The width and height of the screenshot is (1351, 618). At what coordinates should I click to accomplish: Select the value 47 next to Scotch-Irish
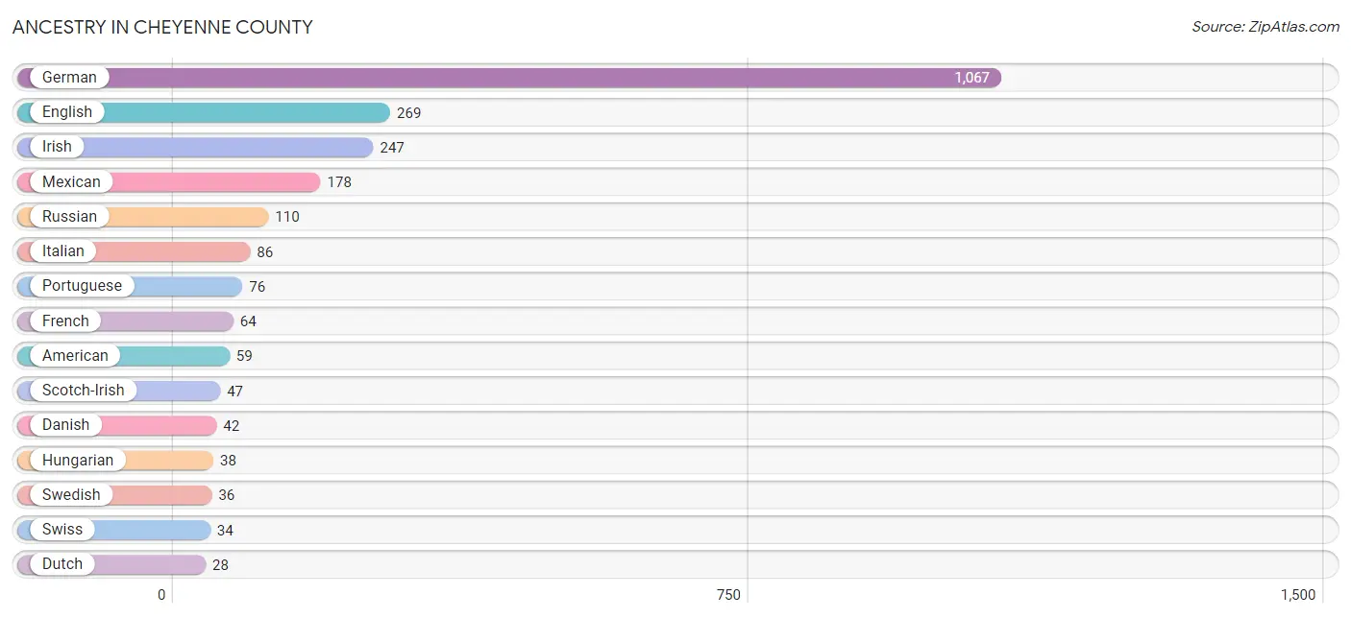tap(235, 392)
